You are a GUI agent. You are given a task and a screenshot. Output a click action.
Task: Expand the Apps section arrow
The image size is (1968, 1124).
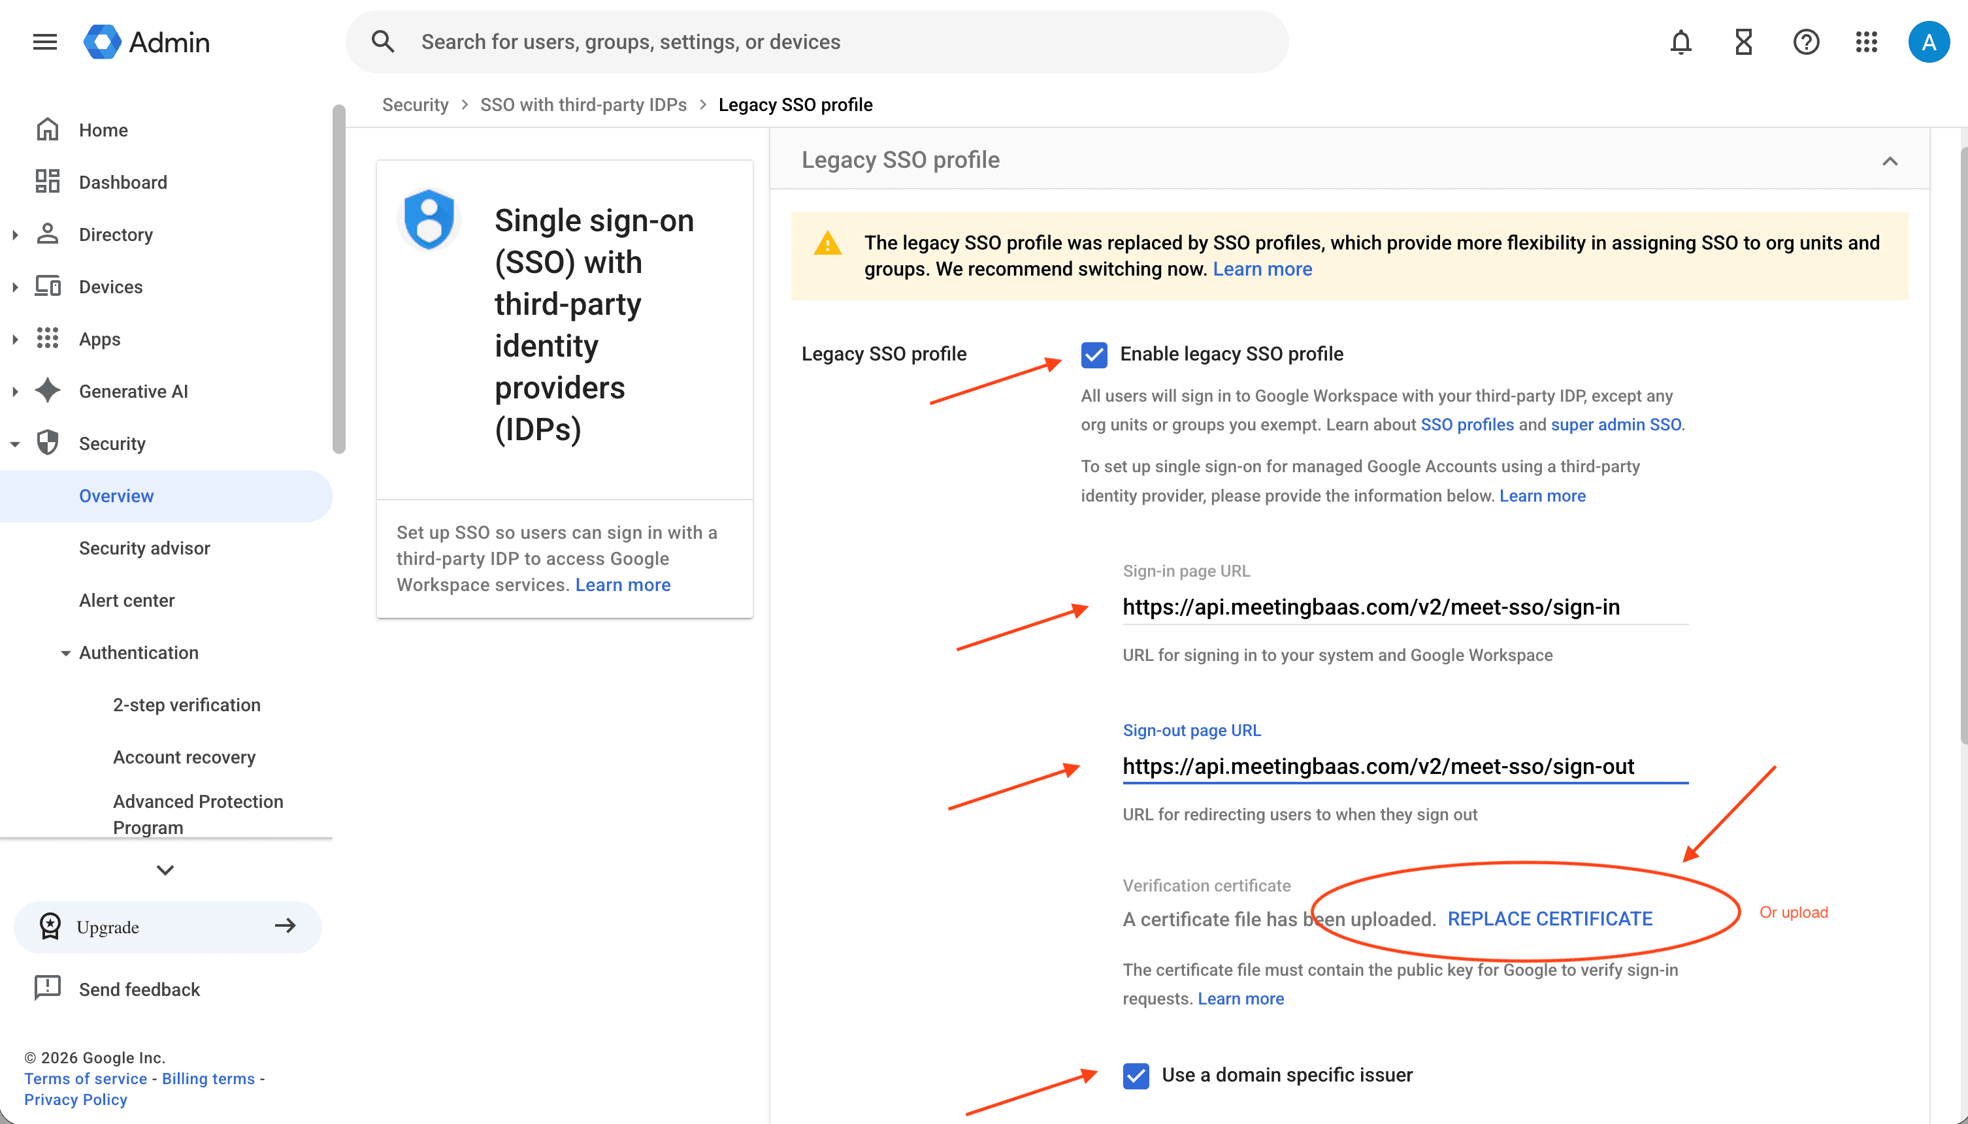[14, 339]
